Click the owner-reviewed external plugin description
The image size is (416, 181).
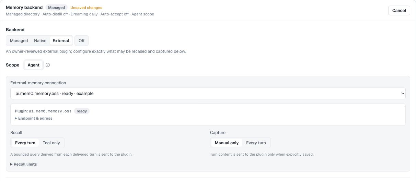click(96, 51)
